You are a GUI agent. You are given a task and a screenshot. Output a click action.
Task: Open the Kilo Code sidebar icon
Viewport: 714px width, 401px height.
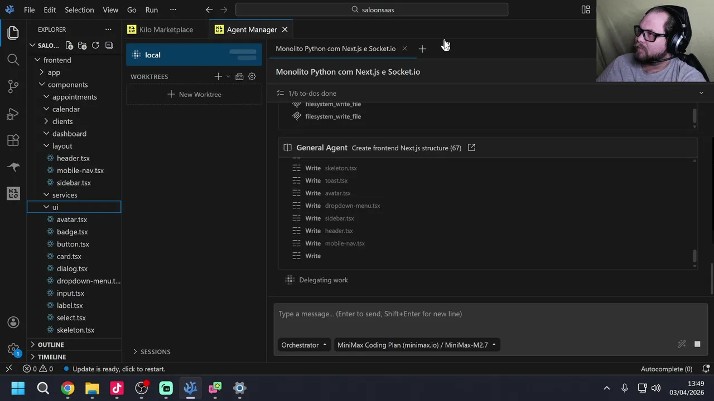point(13,193)
